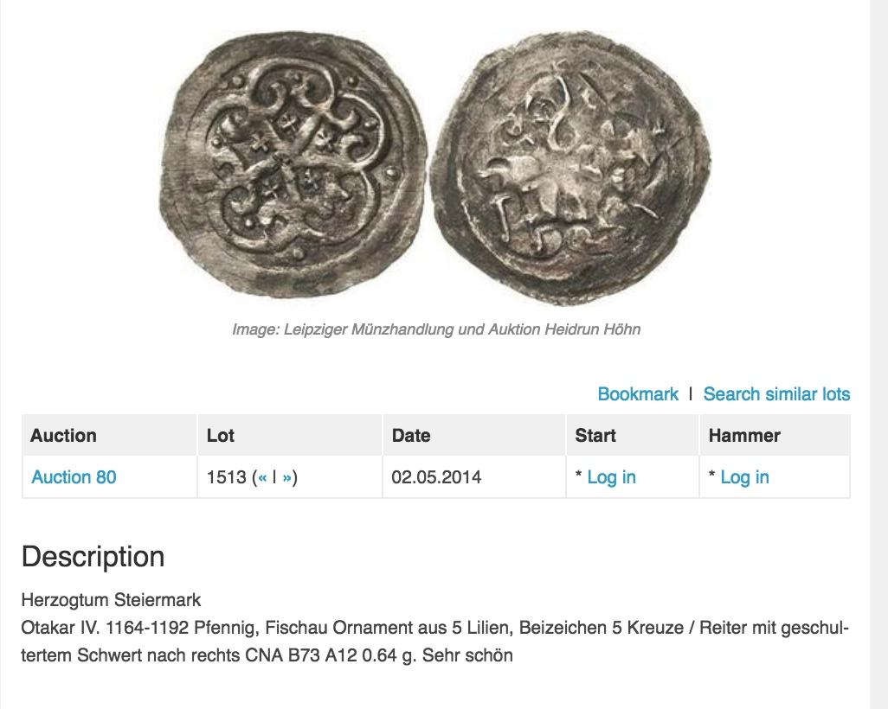Click the Leipziger Münzhandlung image credit caption
This screenshot has height=709, width=888.
point(436,329)
